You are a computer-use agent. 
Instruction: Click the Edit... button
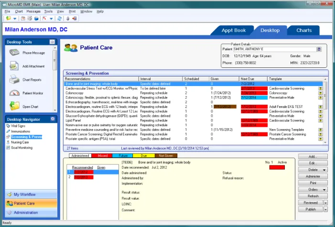[x=313, y=163]
